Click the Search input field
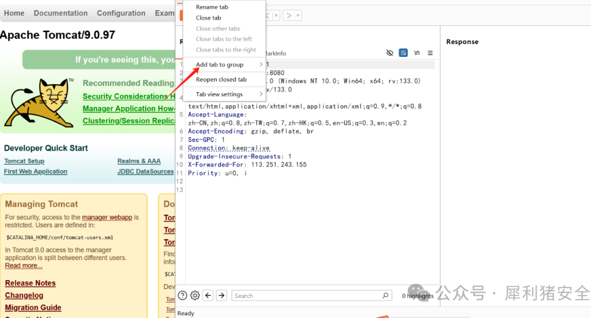The width and height of the screenshot is (610, 318). [x=311, y=295]
